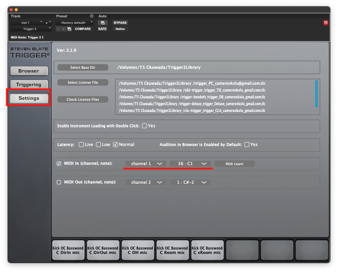Close the plugin window using the red dot
This screenshot has width=338, height=272.
[x=11, y=10]
